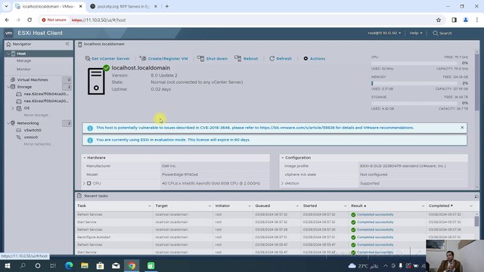Open kb.vmware.com article 55636 link
The image size is (484, 272).
[297, 128]
